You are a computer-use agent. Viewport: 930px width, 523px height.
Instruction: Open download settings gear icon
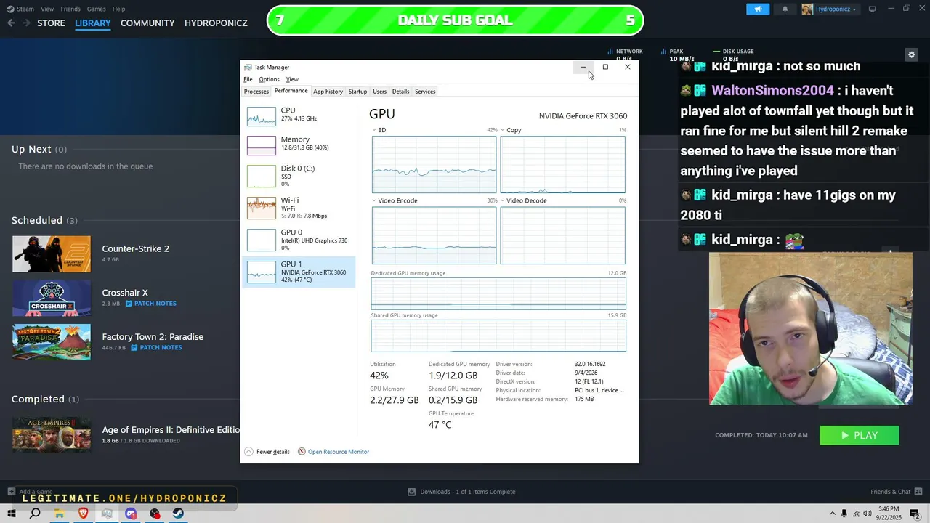pyautogui.click(x=911, y=54)
